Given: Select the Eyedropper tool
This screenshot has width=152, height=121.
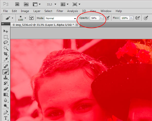Looking at the screenshot, I should [x=6, y=59].
